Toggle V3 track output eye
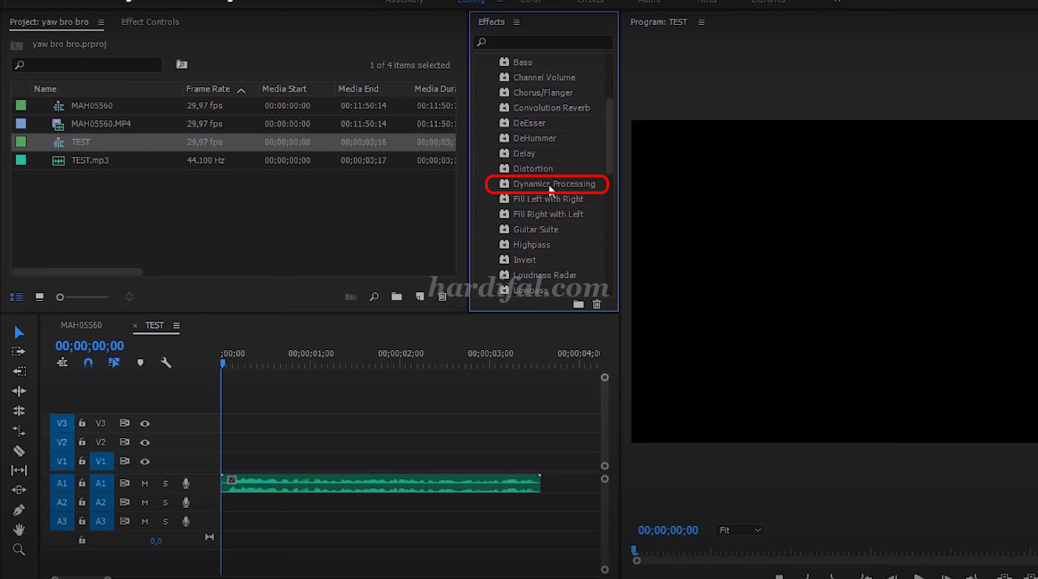This screenshot has width=1038, height=579. [145, 424]
